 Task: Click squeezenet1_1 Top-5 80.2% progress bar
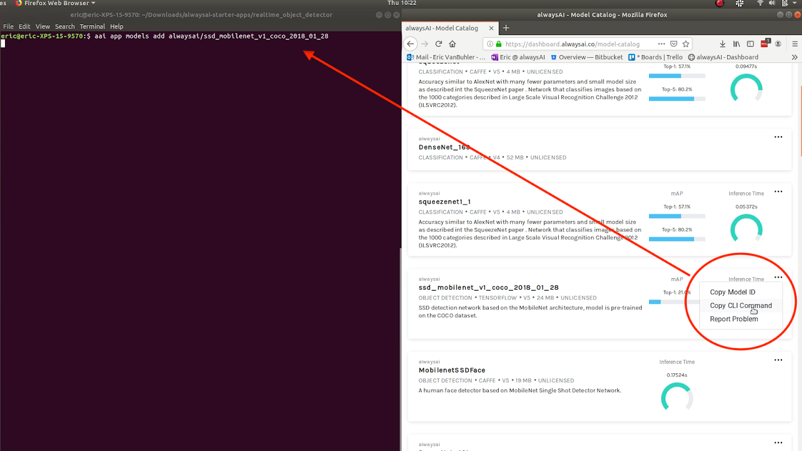coord(677,239)
